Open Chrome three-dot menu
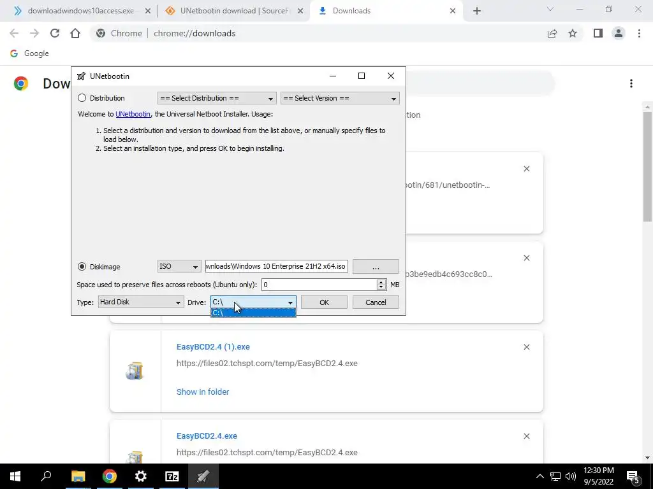 pyautogui.click(x=639, y=33)
